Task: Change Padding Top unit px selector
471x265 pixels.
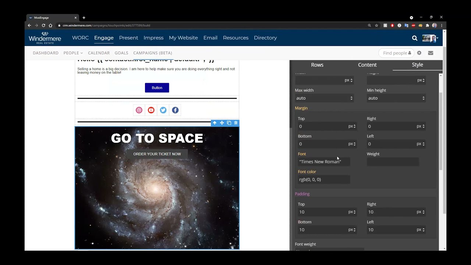Action: point(352,212)
